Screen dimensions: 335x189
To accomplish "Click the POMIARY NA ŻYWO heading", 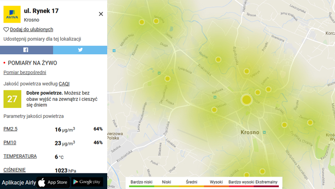I will point(32,63).
